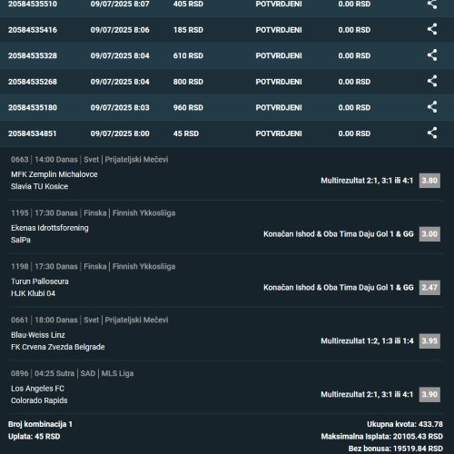The width and height of the screenshot is (454, 454).
Task: Click the 185 RSD stake amount
Action: [x=188, y=30]
